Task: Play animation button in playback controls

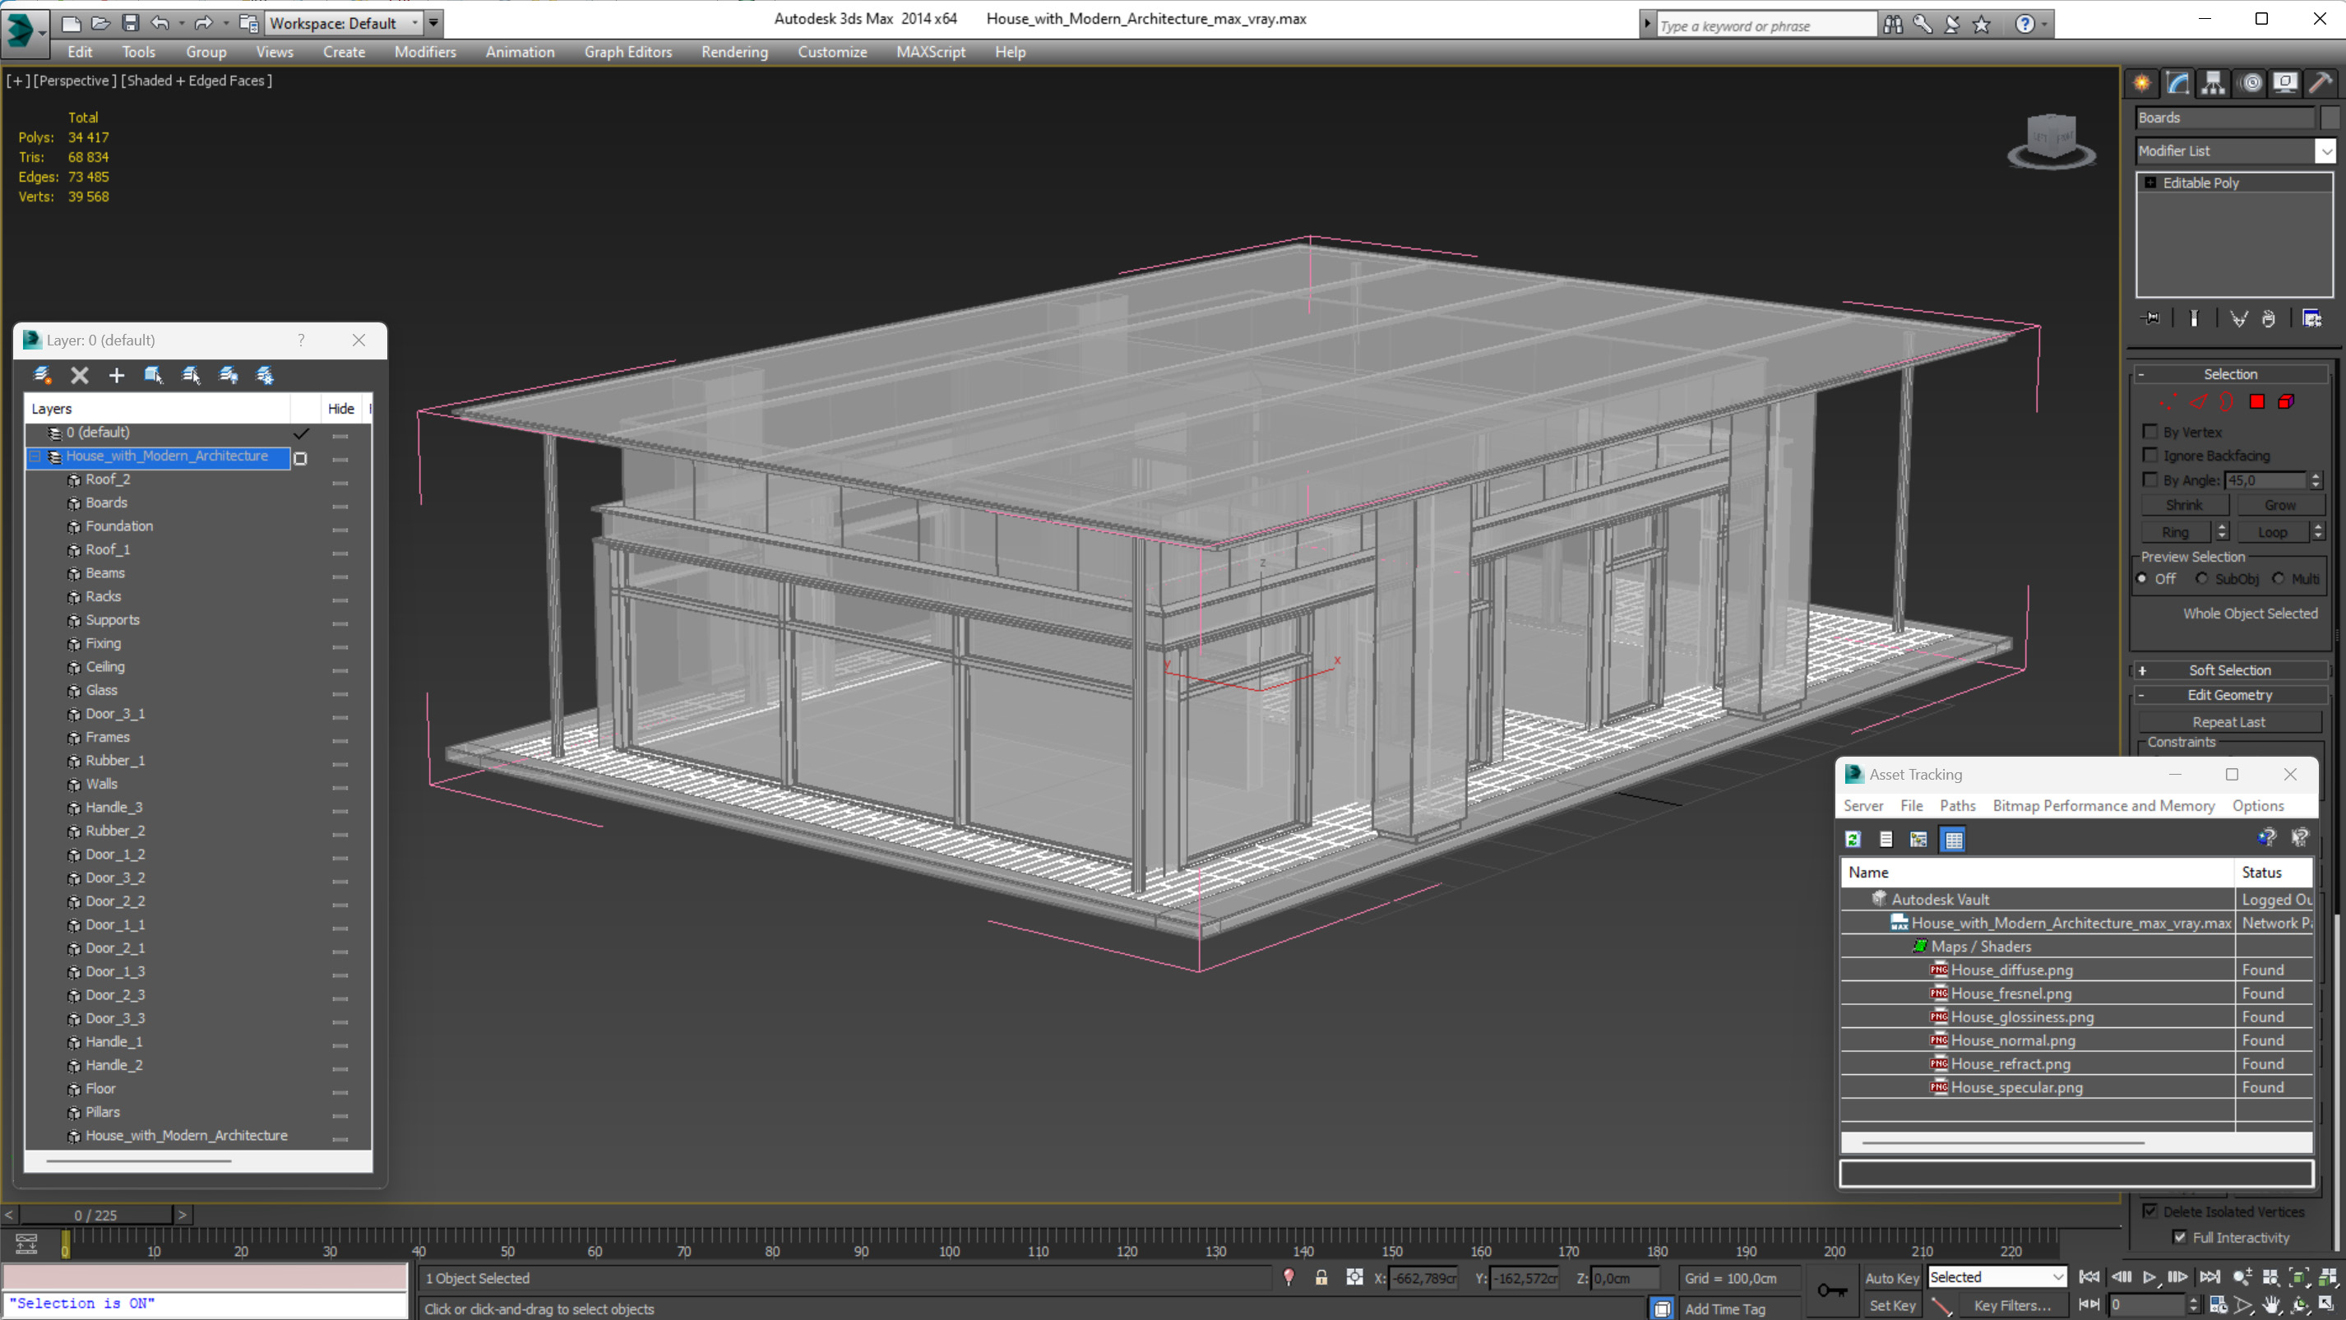Action: pos(2149,1277)
